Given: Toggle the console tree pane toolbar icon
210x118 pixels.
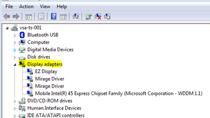Looking at the screenshot, I should (x=29, y=17).
